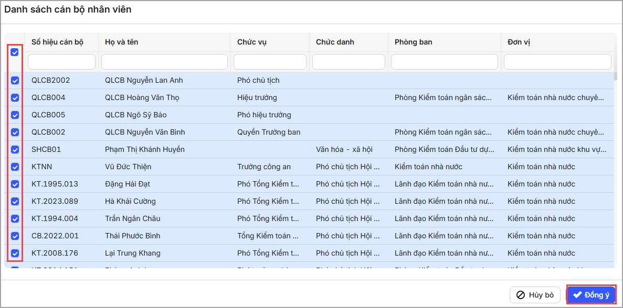Sort by the Họ và tên column header
Viewport: 623px width, 308px height.
(121, 42)
